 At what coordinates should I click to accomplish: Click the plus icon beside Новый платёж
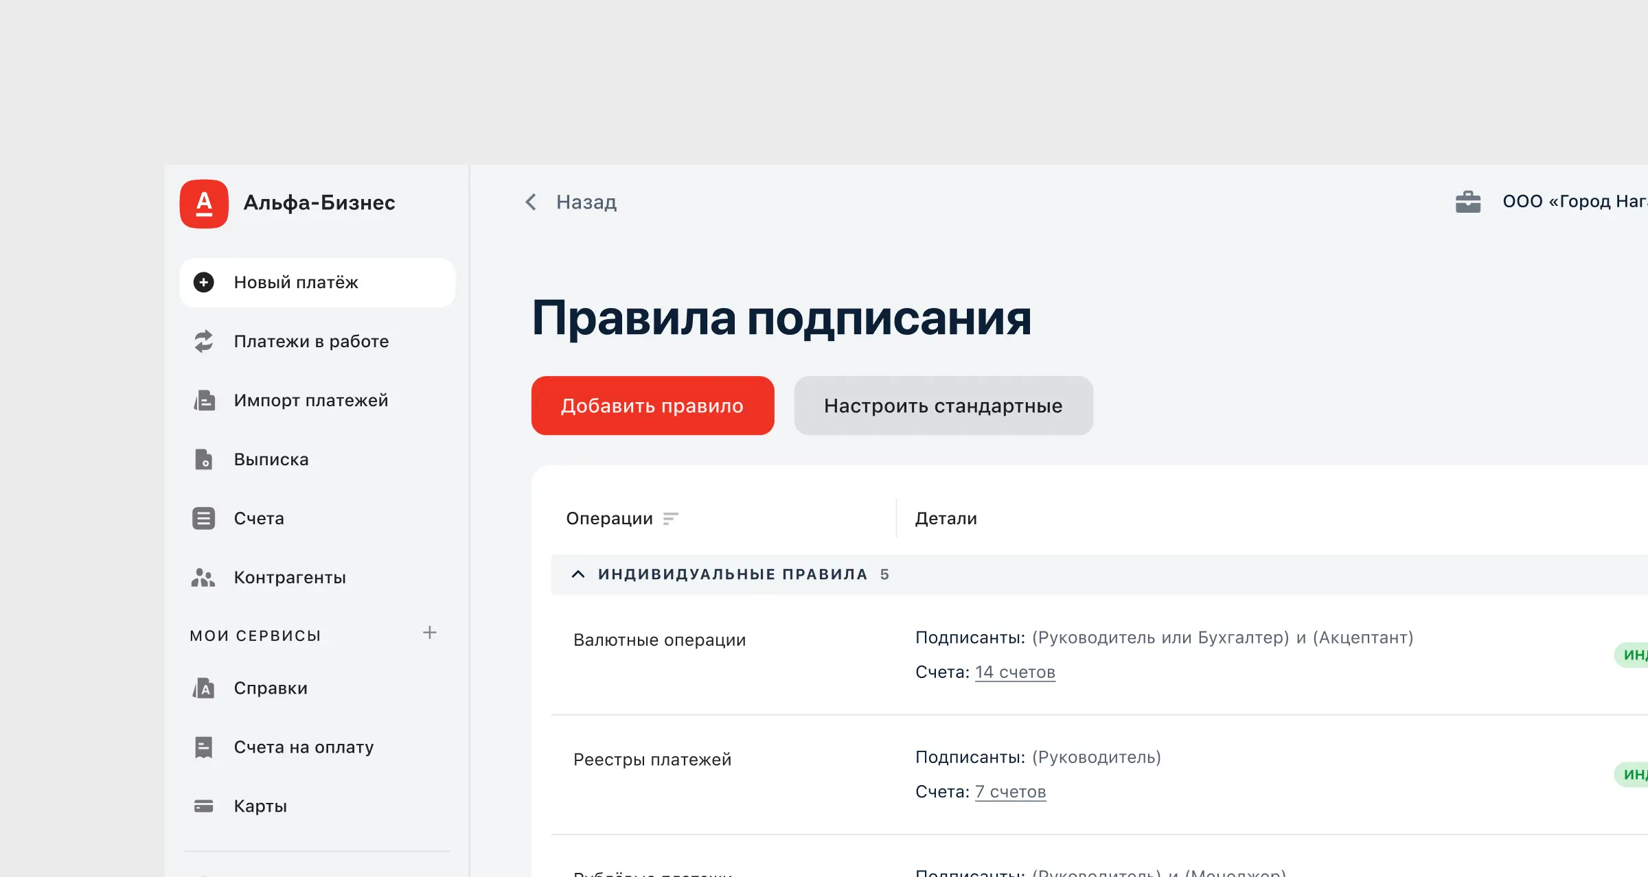(x=203, y=282)
